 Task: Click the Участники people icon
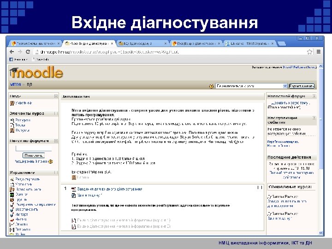tap(12, 103)
